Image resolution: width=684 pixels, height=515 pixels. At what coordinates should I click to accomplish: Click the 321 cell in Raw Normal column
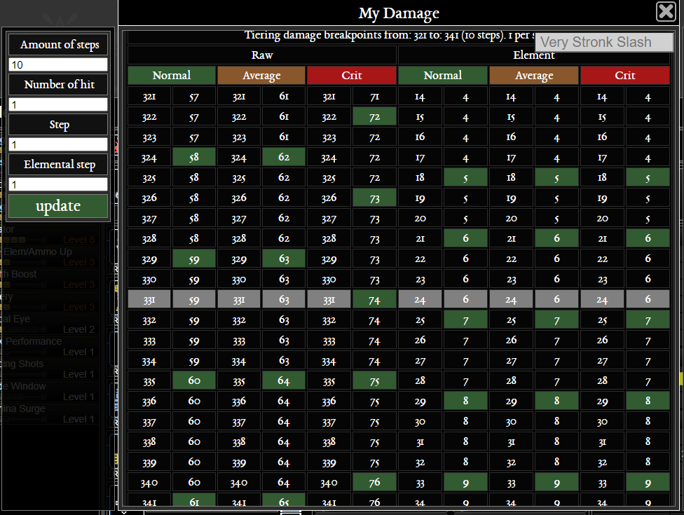pyautogui.click(x=149, y=97)
